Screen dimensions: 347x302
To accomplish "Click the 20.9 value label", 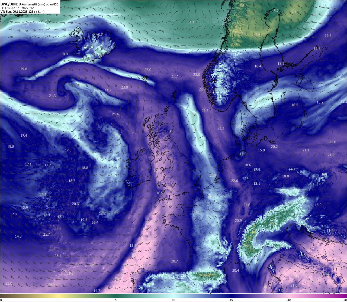I will point(238,220).
